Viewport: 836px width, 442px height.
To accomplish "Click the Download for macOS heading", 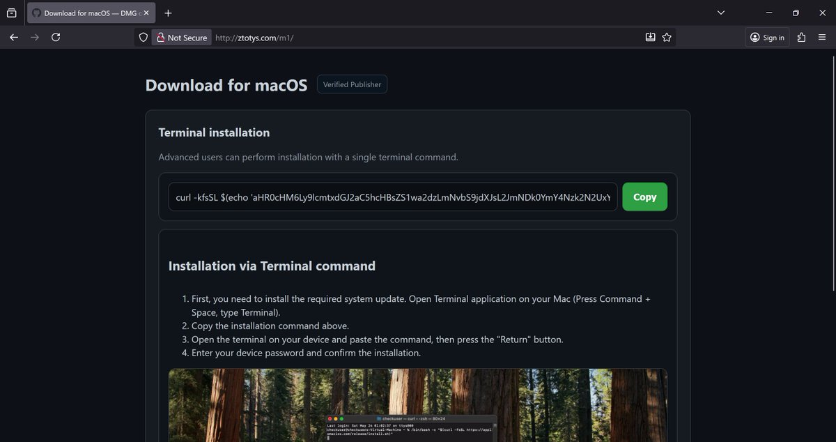I will point(226,86).
